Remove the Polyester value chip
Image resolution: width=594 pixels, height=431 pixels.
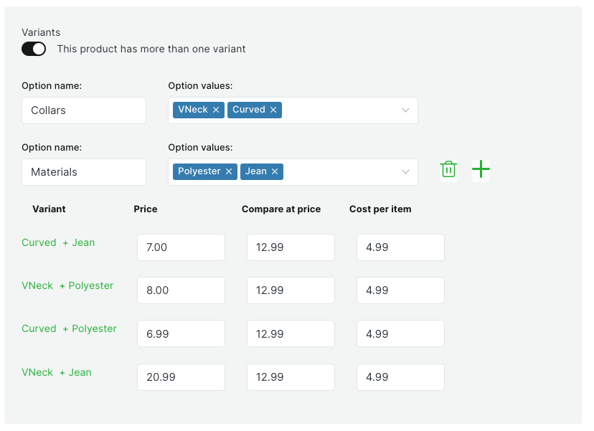[x=228, y=171]
